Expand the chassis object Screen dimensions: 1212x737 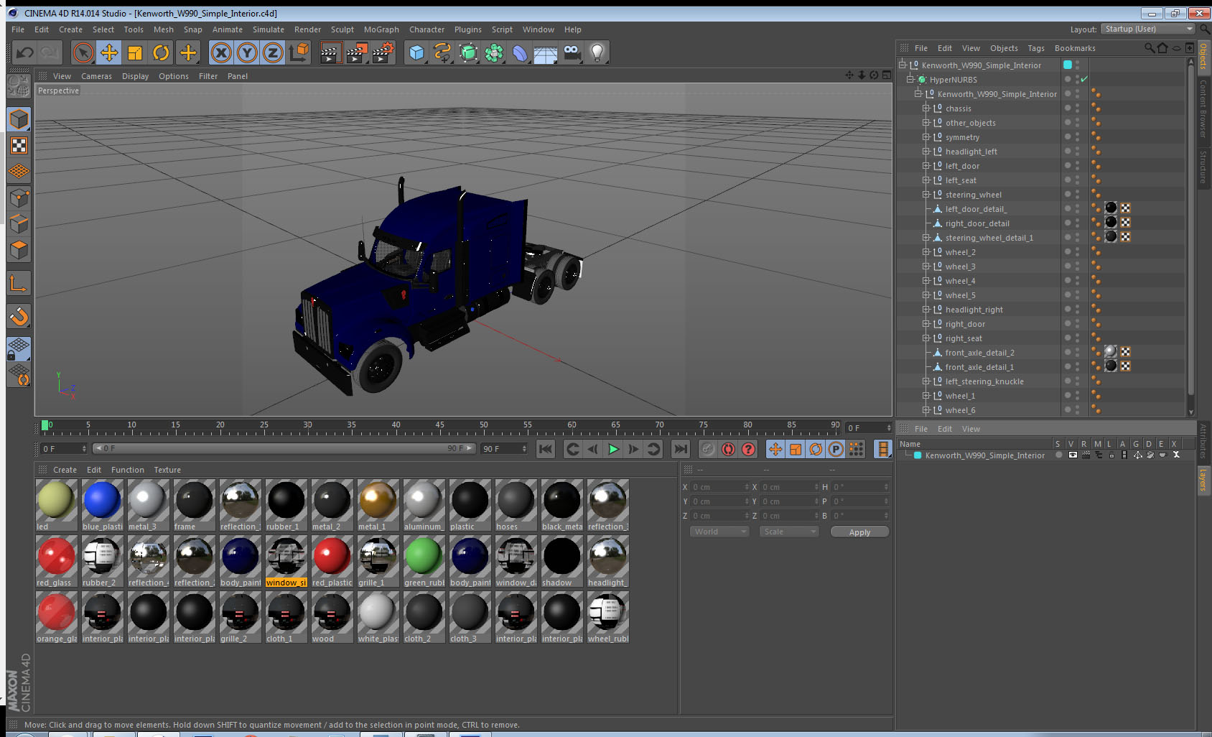pyautogui.click(x=926, y=108)
